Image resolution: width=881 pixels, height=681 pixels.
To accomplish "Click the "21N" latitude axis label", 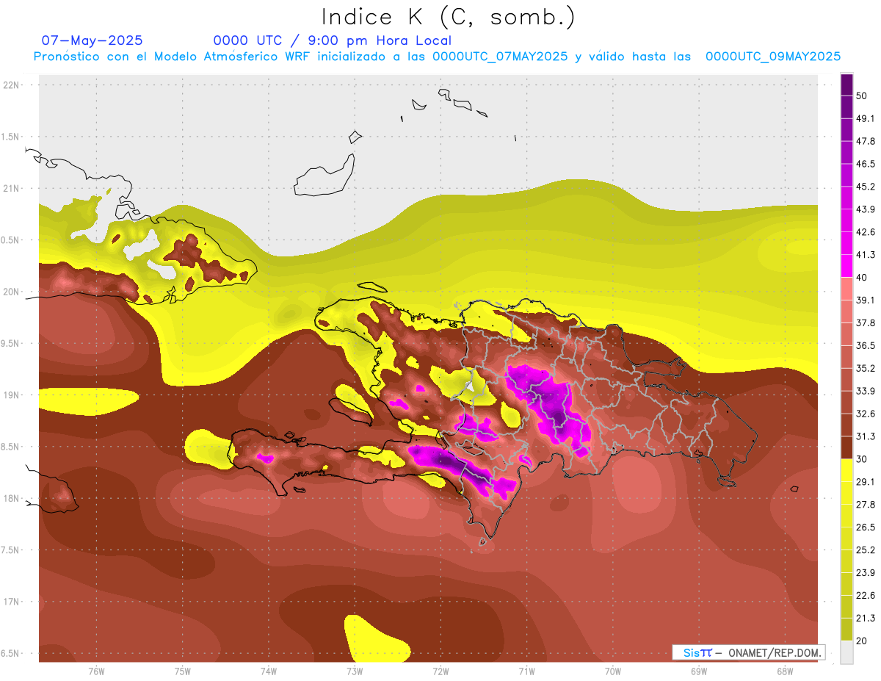I will (12, 188).
